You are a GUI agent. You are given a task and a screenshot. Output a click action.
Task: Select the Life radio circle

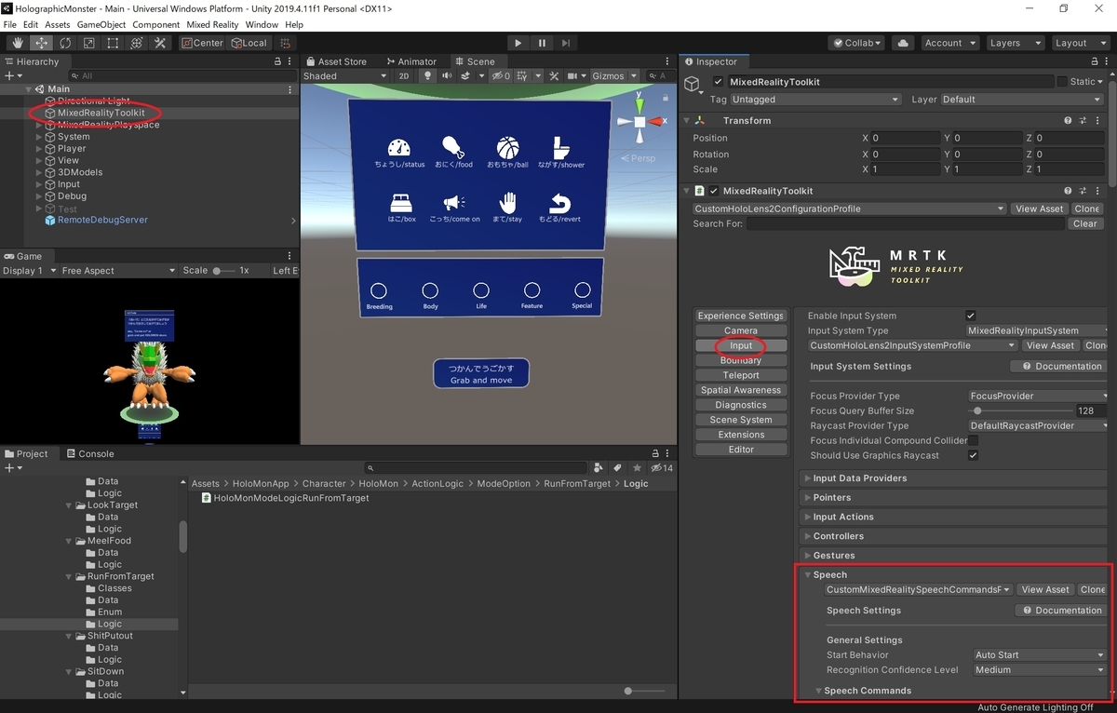tap(480, 290)
